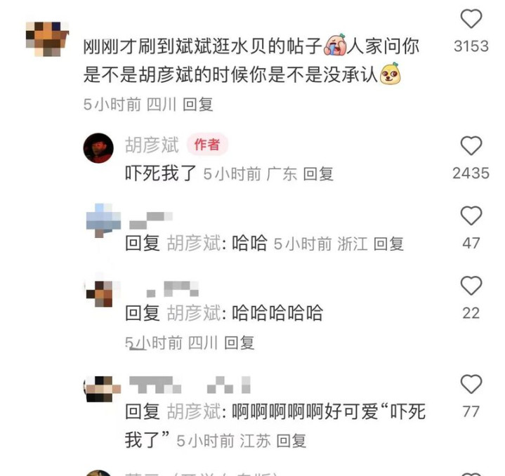Like the 哈哈哈哈哈 reply with 22 likes
Screen dimensions: 505x476
click(471, 286)
